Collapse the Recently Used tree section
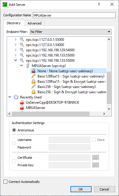This screenshot has height=196, width=119. 10,97
